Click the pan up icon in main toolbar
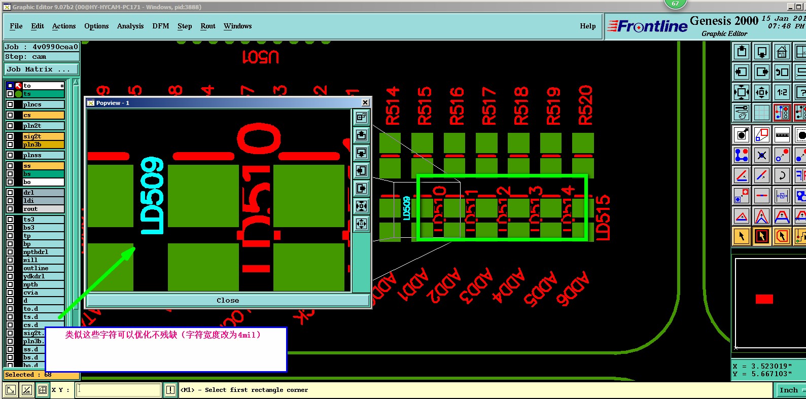This screenshot has height=399, width=806. click(742, 52)
